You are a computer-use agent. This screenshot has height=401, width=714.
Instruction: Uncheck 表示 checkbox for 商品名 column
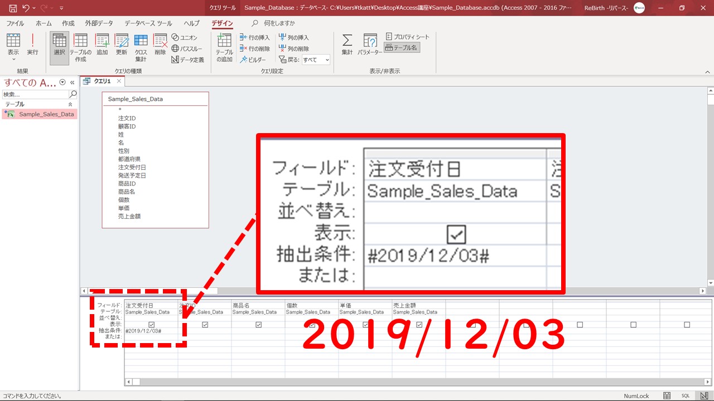(x=259, y=325)
